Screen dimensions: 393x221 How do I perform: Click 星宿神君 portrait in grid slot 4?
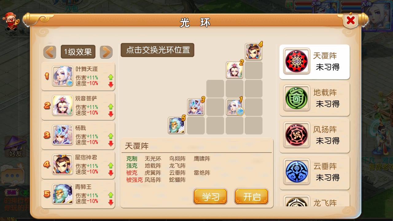tap(254, 52)
